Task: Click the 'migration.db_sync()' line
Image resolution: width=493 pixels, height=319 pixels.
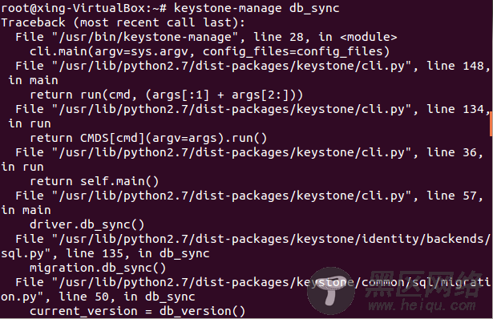Action: tap(98, 268)
